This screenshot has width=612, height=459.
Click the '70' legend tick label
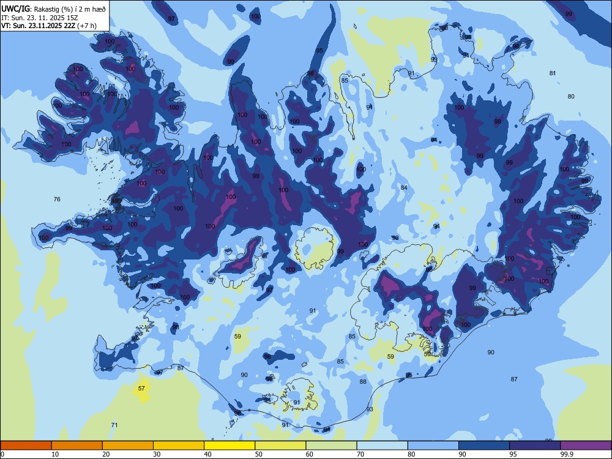pyautogui.click(x=360, y=454)
